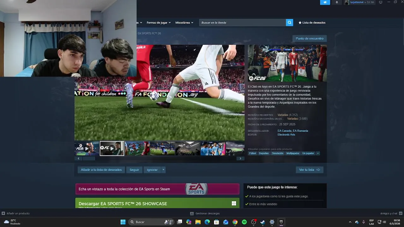404x227 pixels.
Task: Open the Windows Start menu
Action: tap(123, 222)
